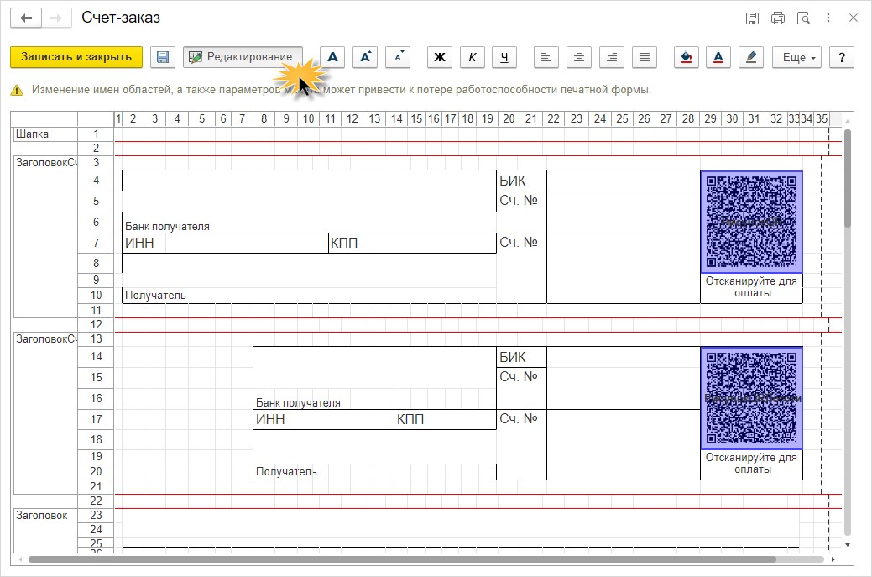
Task: Select row header 23
Action: pos(96,515)
